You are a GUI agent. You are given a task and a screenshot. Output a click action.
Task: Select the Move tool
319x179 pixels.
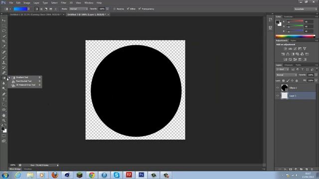click(x=3, y=20)
